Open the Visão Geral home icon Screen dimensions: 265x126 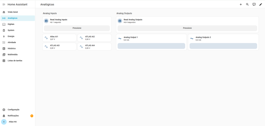click(4, 12)
